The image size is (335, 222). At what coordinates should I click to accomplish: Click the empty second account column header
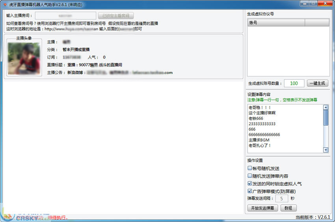click(x=317, y=22)
